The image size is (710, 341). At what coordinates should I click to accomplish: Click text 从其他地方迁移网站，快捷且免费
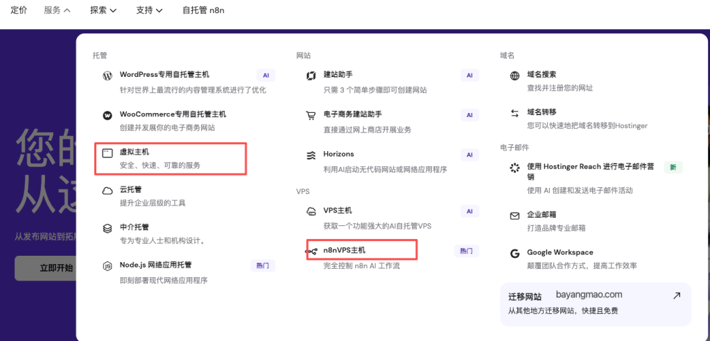pos(563,311)
